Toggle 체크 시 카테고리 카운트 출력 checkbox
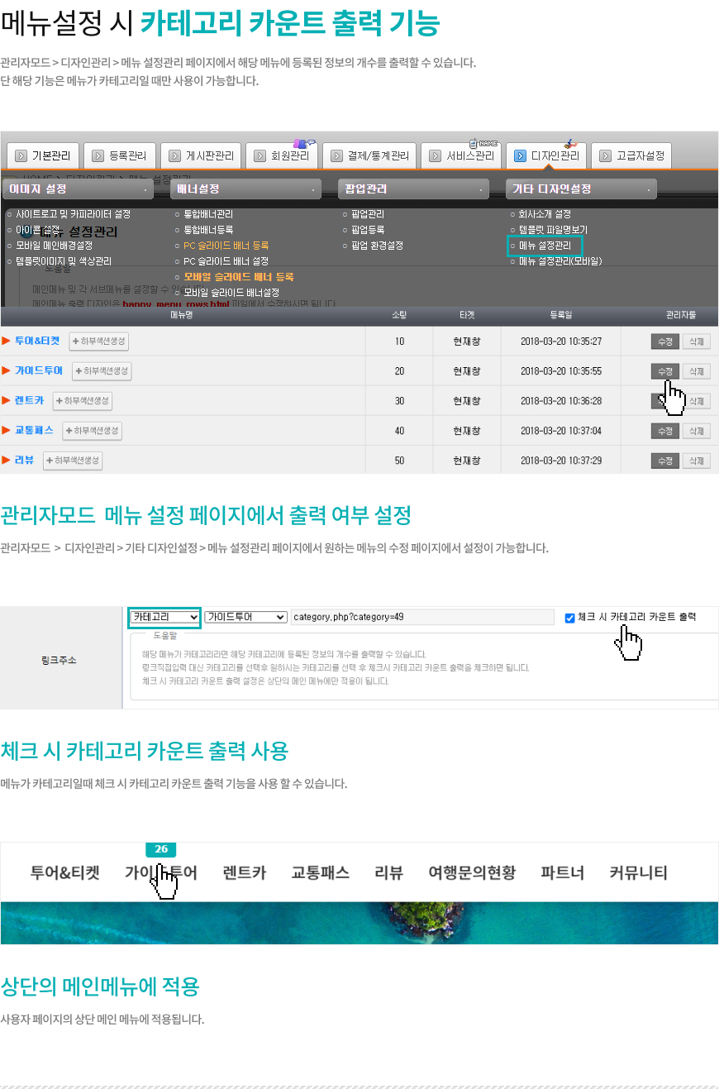 point(569,617)
